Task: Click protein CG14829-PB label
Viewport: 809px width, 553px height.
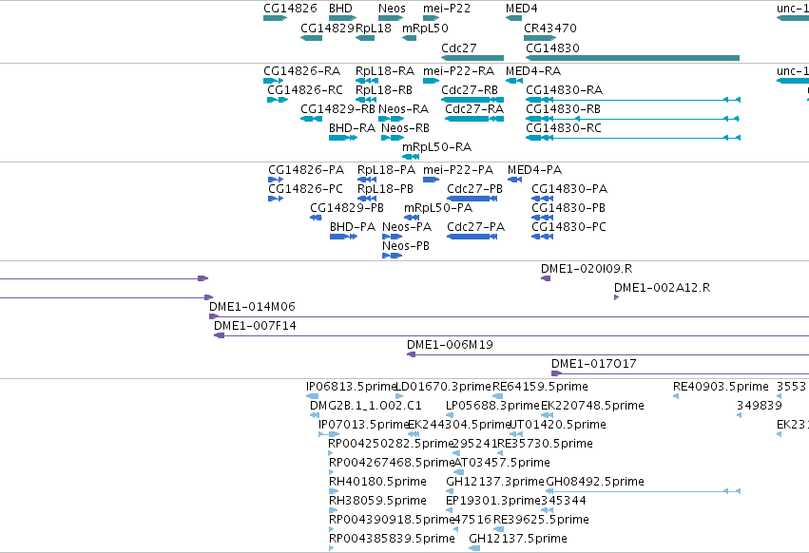Action: click(x=347, y=208)
